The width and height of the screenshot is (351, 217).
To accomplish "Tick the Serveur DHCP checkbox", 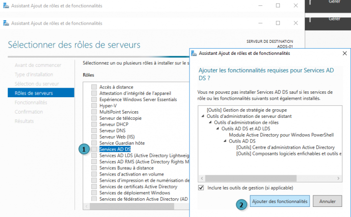I will pos(94,124).
